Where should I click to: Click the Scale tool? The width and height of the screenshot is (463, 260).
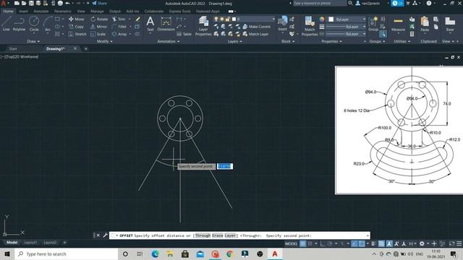[98, 34]
